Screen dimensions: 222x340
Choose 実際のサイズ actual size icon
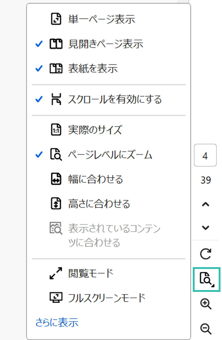56,129
